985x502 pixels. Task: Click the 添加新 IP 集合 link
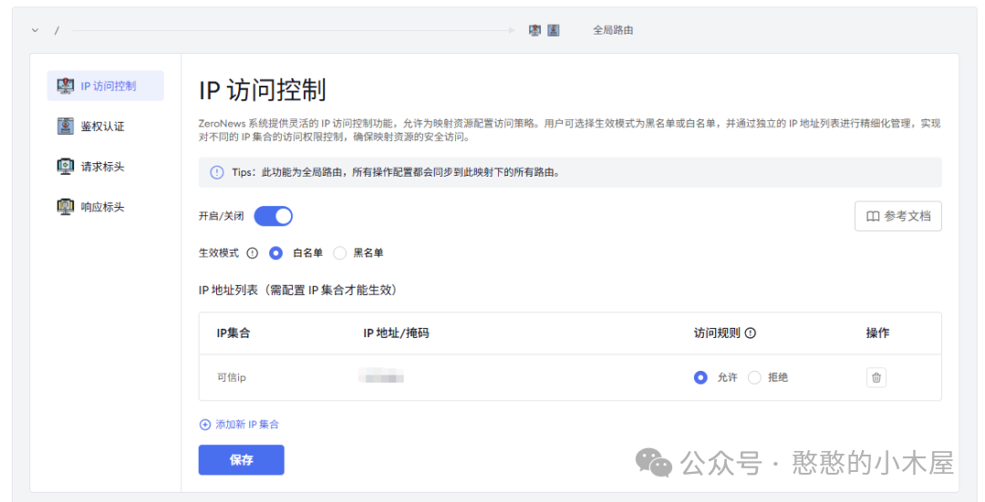[239, 425]
